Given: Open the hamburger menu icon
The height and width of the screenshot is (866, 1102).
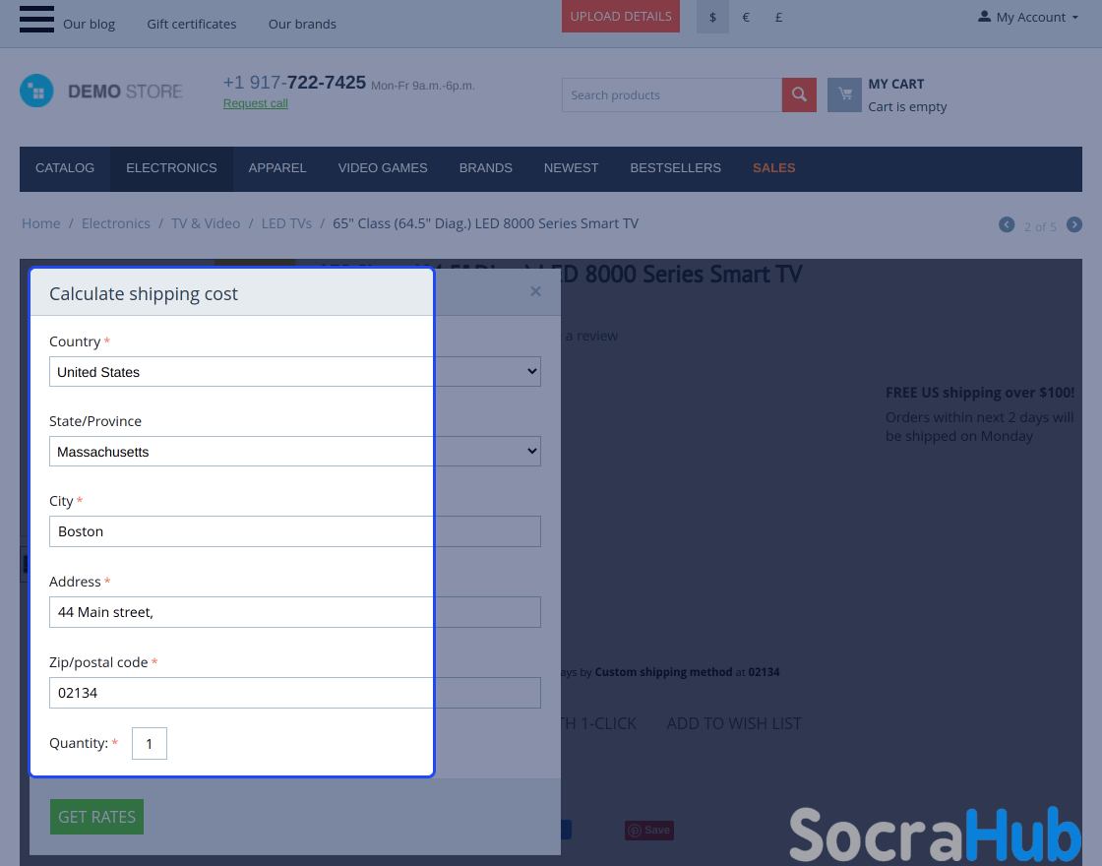Looking at the screenshot, I should tap(36, 19).
